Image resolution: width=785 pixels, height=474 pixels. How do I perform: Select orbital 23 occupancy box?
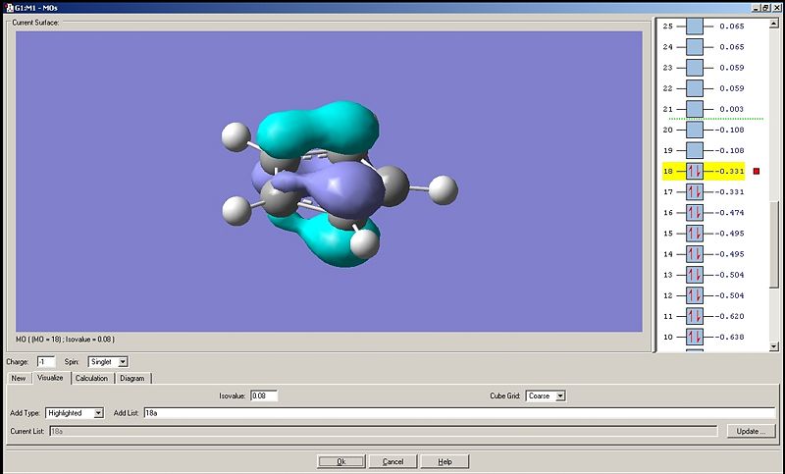point(695,68)
